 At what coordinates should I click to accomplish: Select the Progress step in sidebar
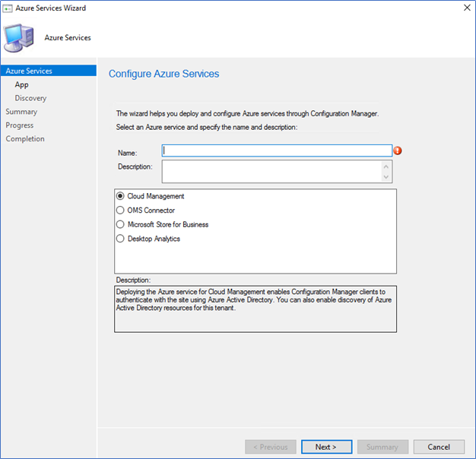coord(20,125)
